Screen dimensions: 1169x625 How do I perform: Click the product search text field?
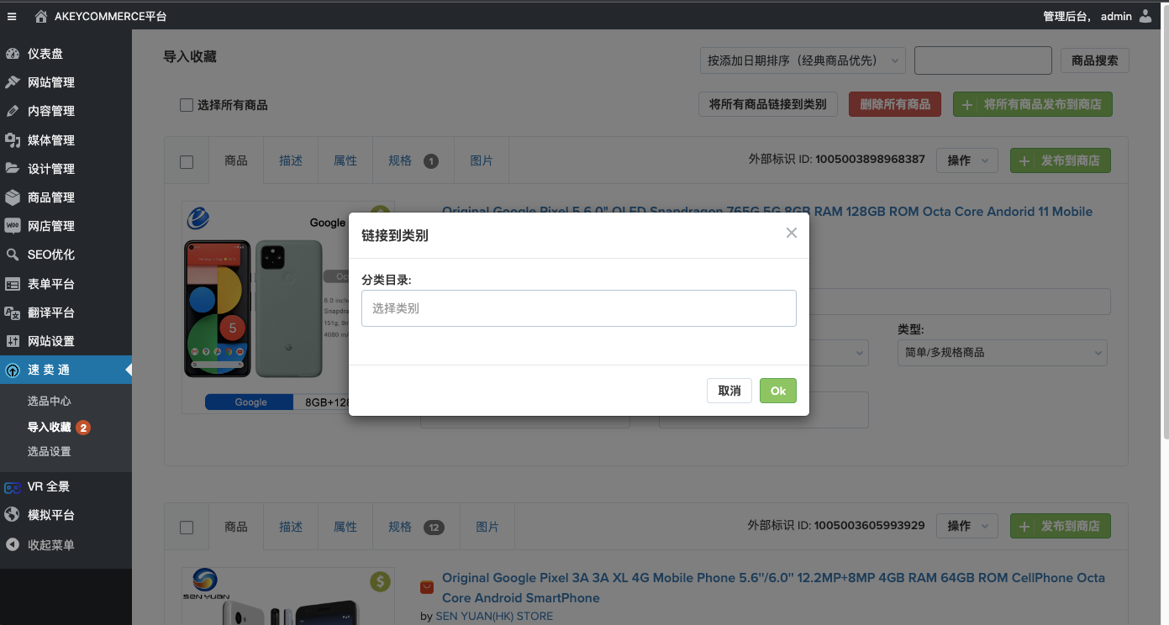pyautogui.click(x=983, y=60)
